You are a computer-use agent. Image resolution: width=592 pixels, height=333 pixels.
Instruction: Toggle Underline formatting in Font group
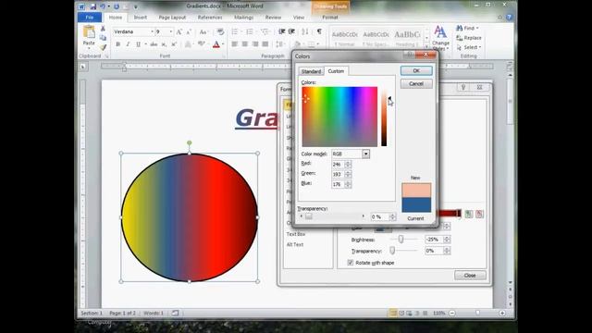click(x=138, y=44)
